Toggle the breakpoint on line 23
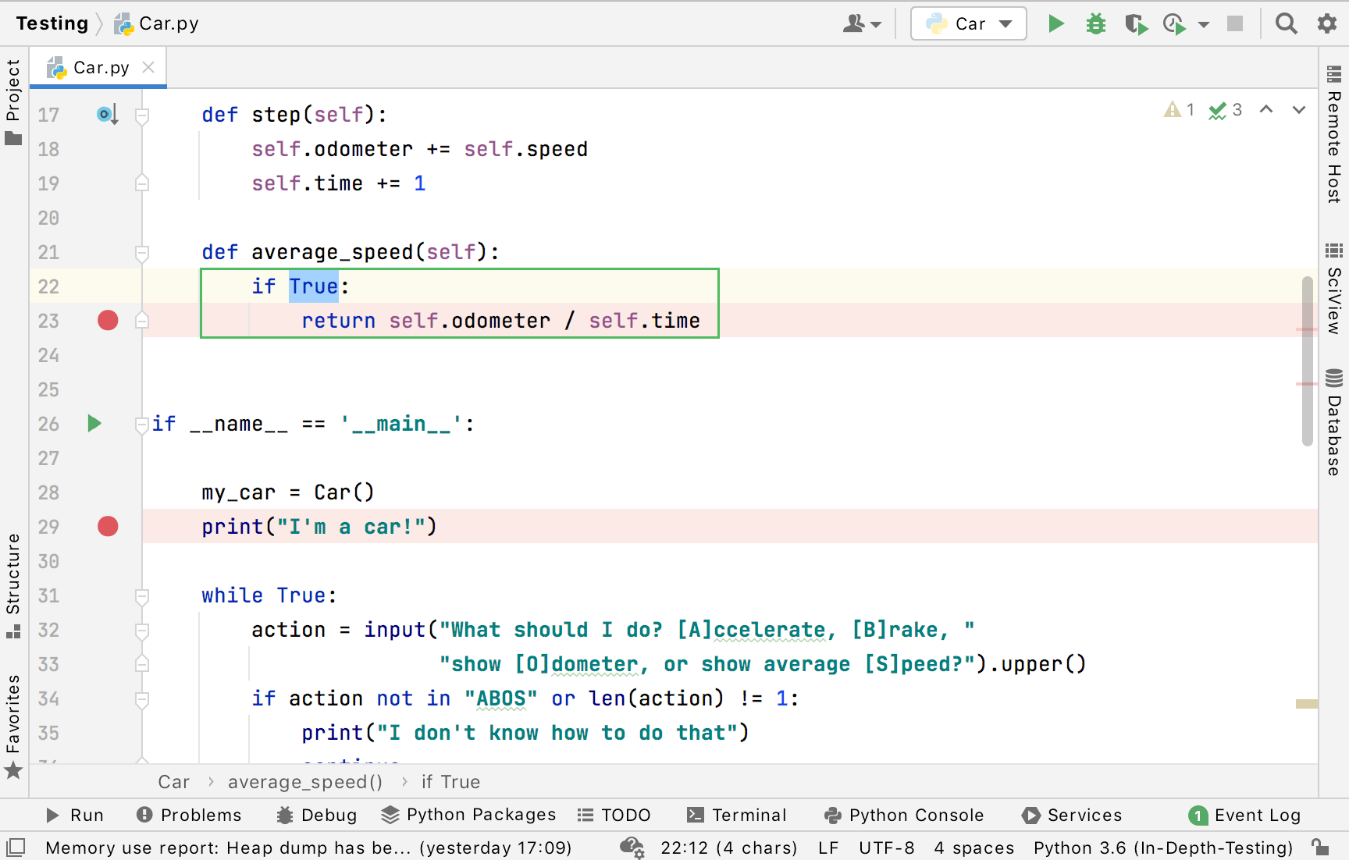Viewport: 1349px width, 860px height. (108, 321)
